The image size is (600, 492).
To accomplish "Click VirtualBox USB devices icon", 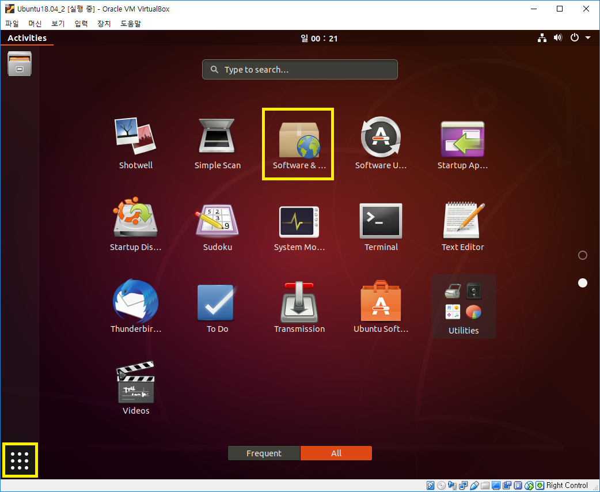I will click(474, 486).
